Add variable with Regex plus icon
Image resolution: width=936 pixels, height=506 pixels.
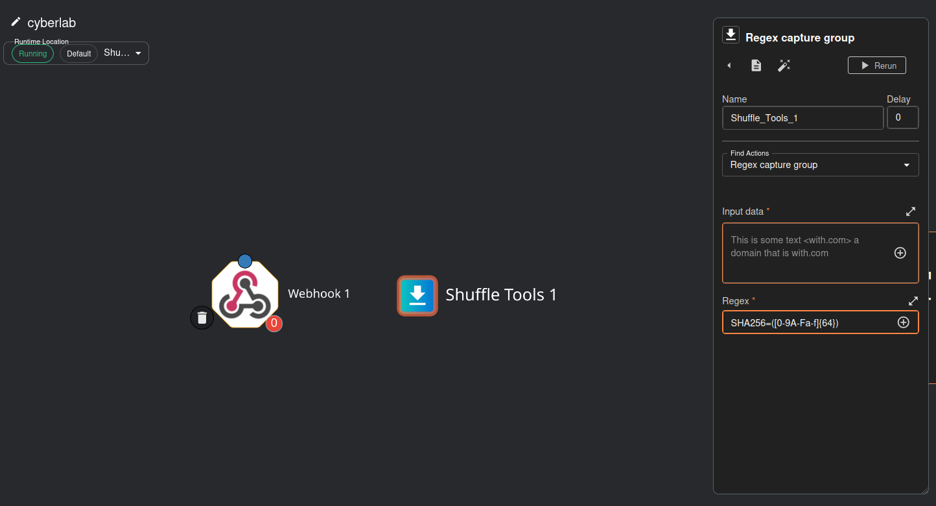(x=903, y=322)
